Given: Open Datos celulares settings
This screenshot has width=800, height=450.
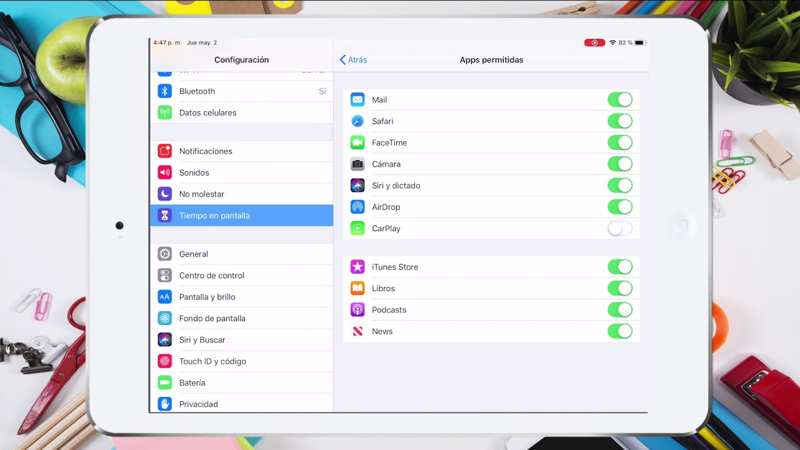Looking at the screenshot, I should click(242, 112).
